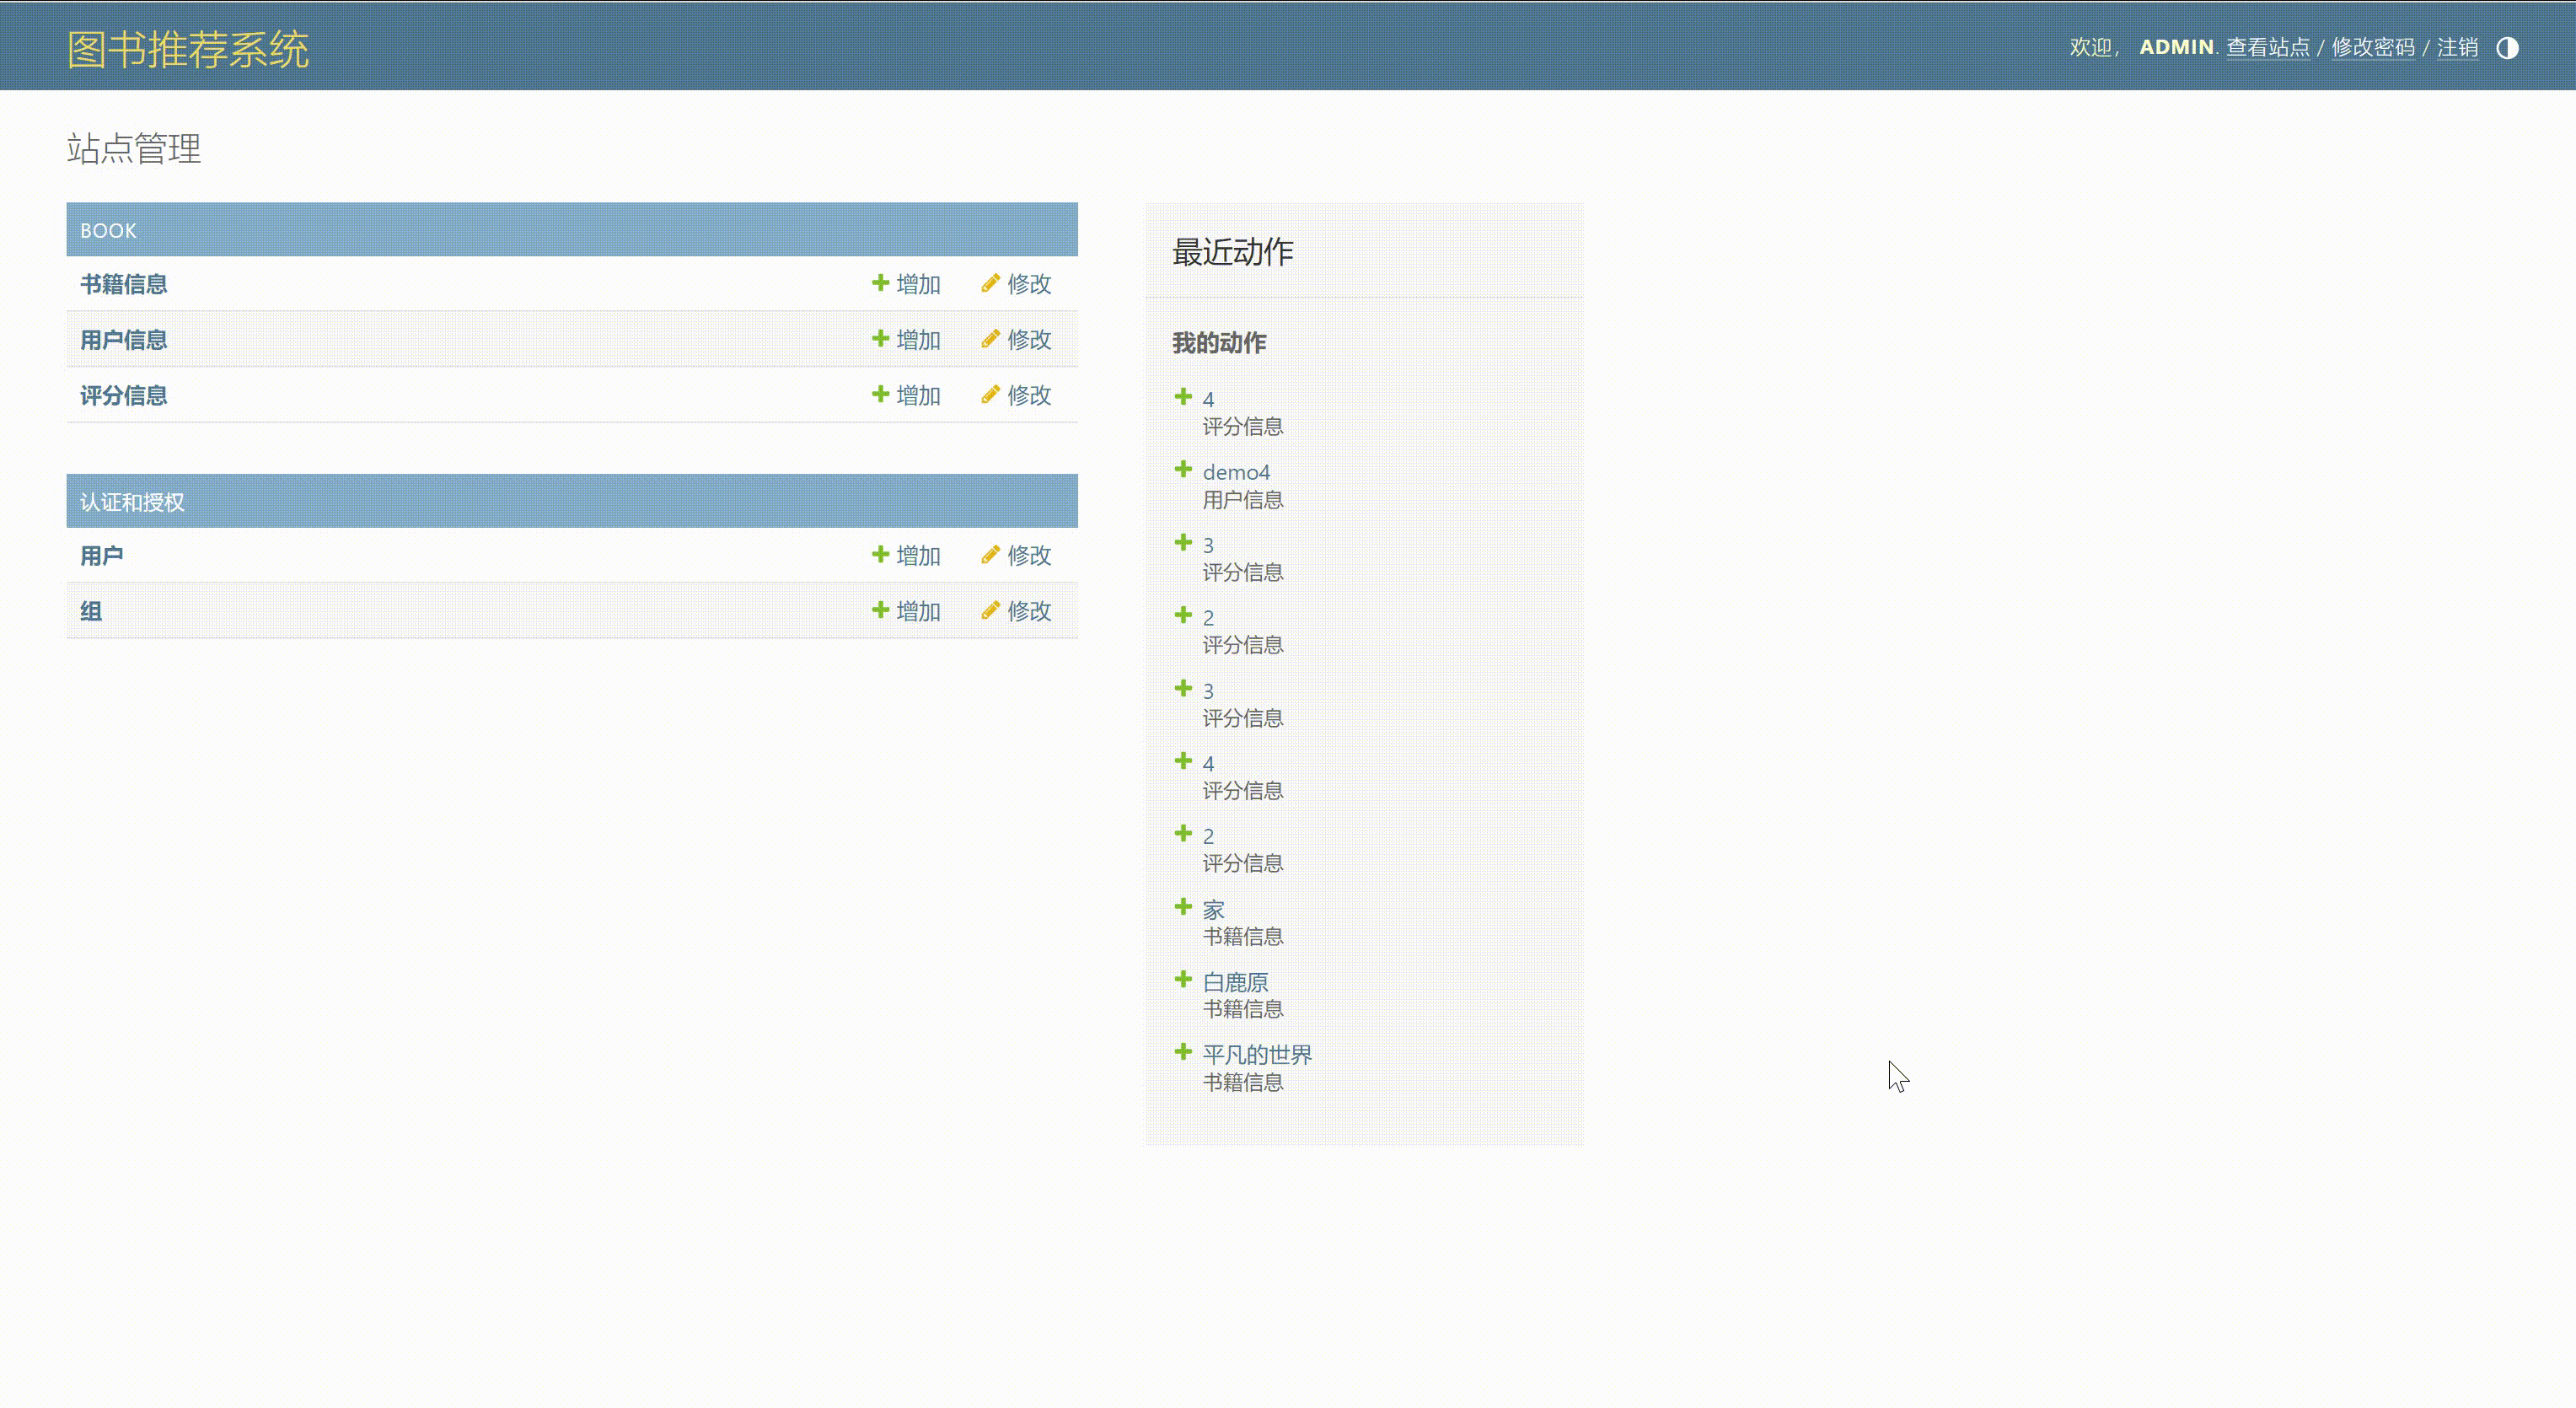Open recent action demo4
The image size is (2576, 1408).
[1236, 472]
